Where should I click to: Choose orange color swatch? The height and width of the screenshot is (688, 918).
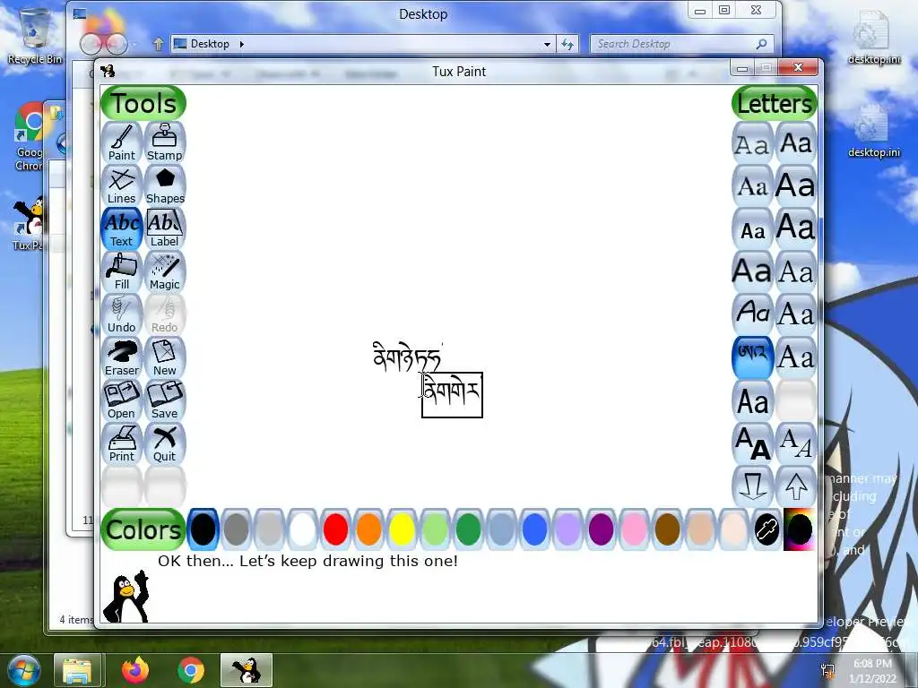coord(368,529)
